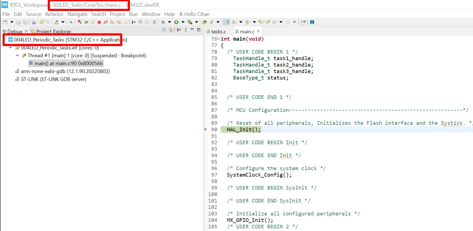Viewport: 473px width, 231px height.
Task: Toggle the Mark Occurrences highlighter icon
Action: click(x=226, y=22)
